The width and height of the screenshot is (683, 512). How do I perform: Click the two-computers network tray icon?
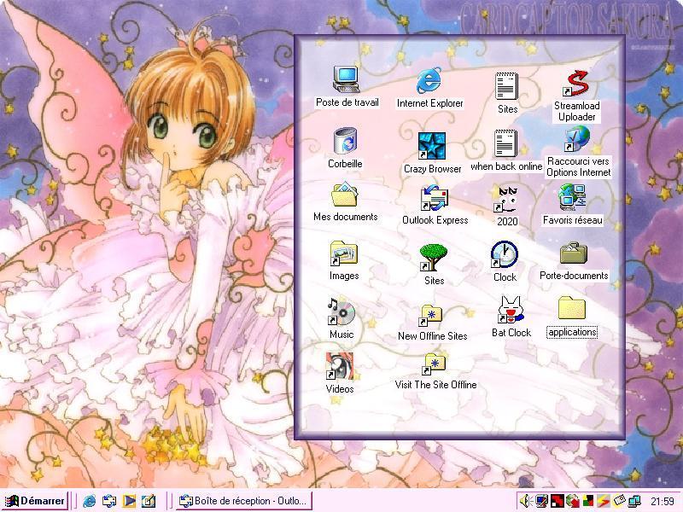coord(634,501)
